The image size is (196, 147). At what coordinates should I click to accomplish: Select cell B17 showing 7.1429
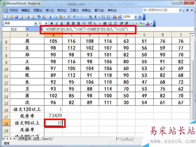coord(53,116)
